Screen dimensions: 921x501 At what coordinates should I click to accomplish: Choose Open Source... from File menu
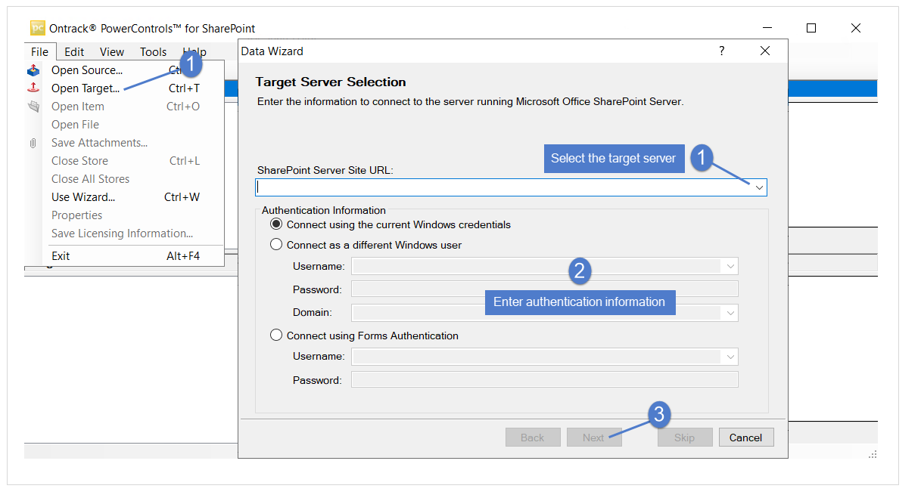click(125, 70)
